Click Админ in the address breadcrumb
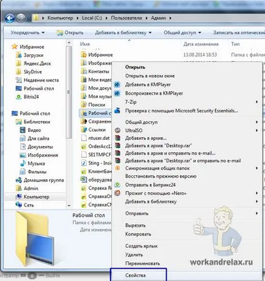Image resolution: width=265 pixels, height=281 pixels. [158, 18]
